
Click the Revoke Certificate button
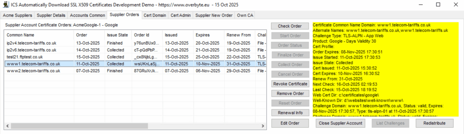pyautogui.click(x=290, y=84)
